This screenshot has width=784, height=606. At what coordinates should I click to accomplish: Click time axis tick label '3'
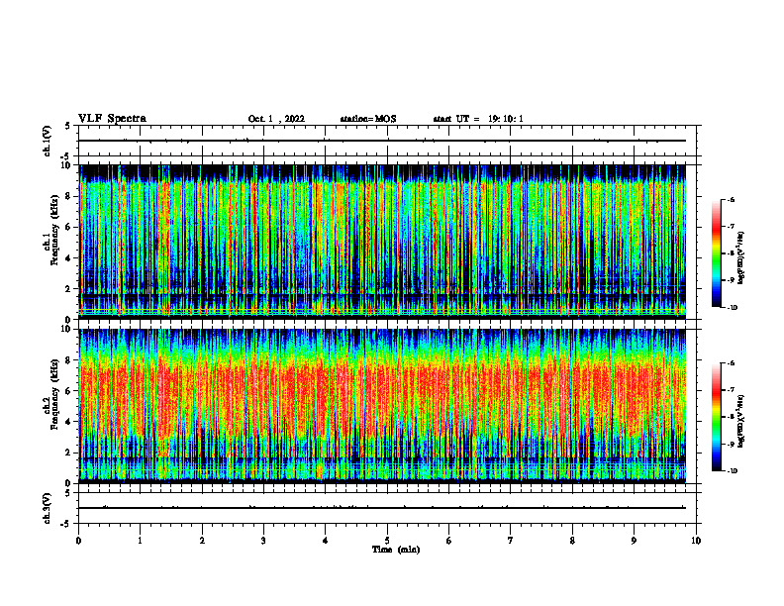click(263, 541)
